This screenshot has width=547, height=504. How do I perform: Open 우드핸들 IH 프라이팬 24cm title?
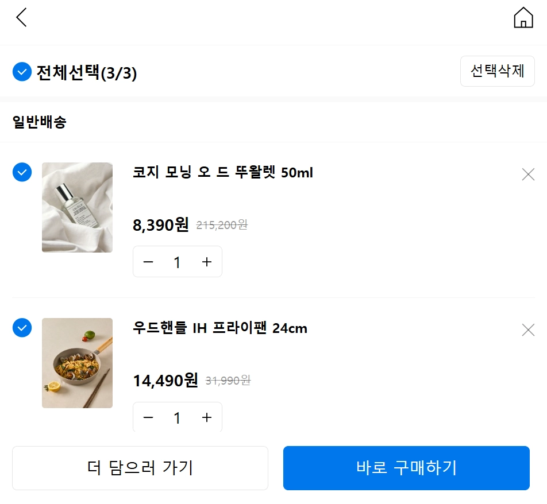tap(220, 328)
